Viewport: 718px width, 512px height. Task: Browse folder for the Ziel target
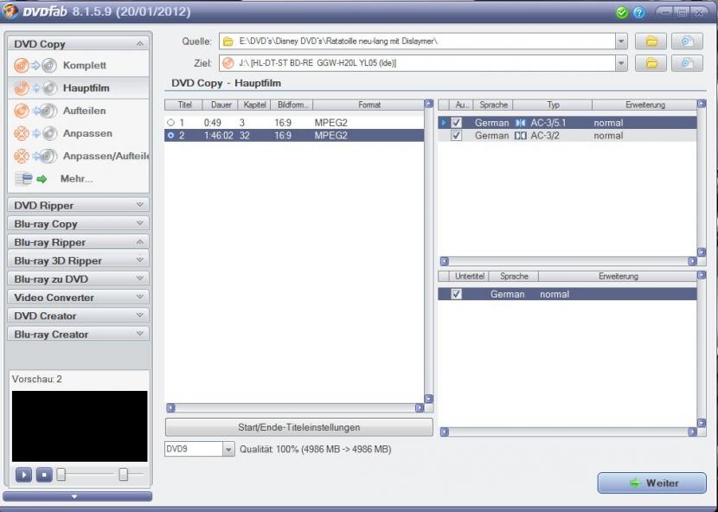point(651,63)
